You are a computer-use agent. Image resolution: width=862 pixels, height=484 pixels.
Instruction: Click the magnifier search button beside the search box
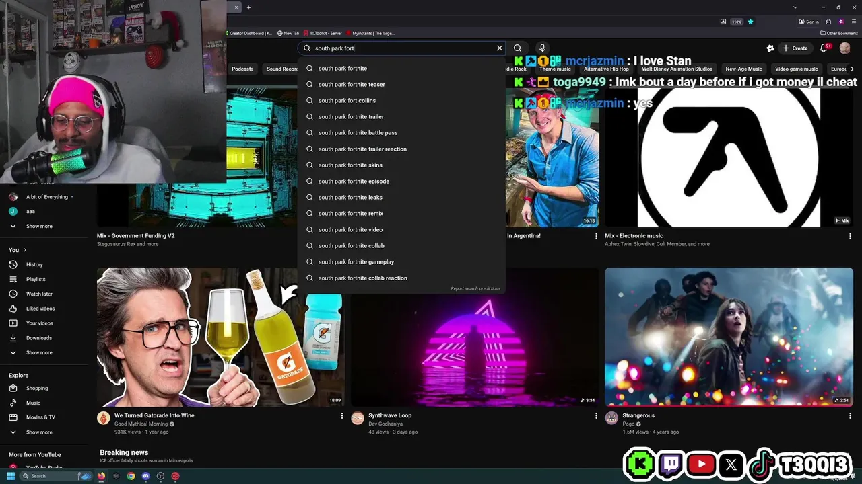517,48
